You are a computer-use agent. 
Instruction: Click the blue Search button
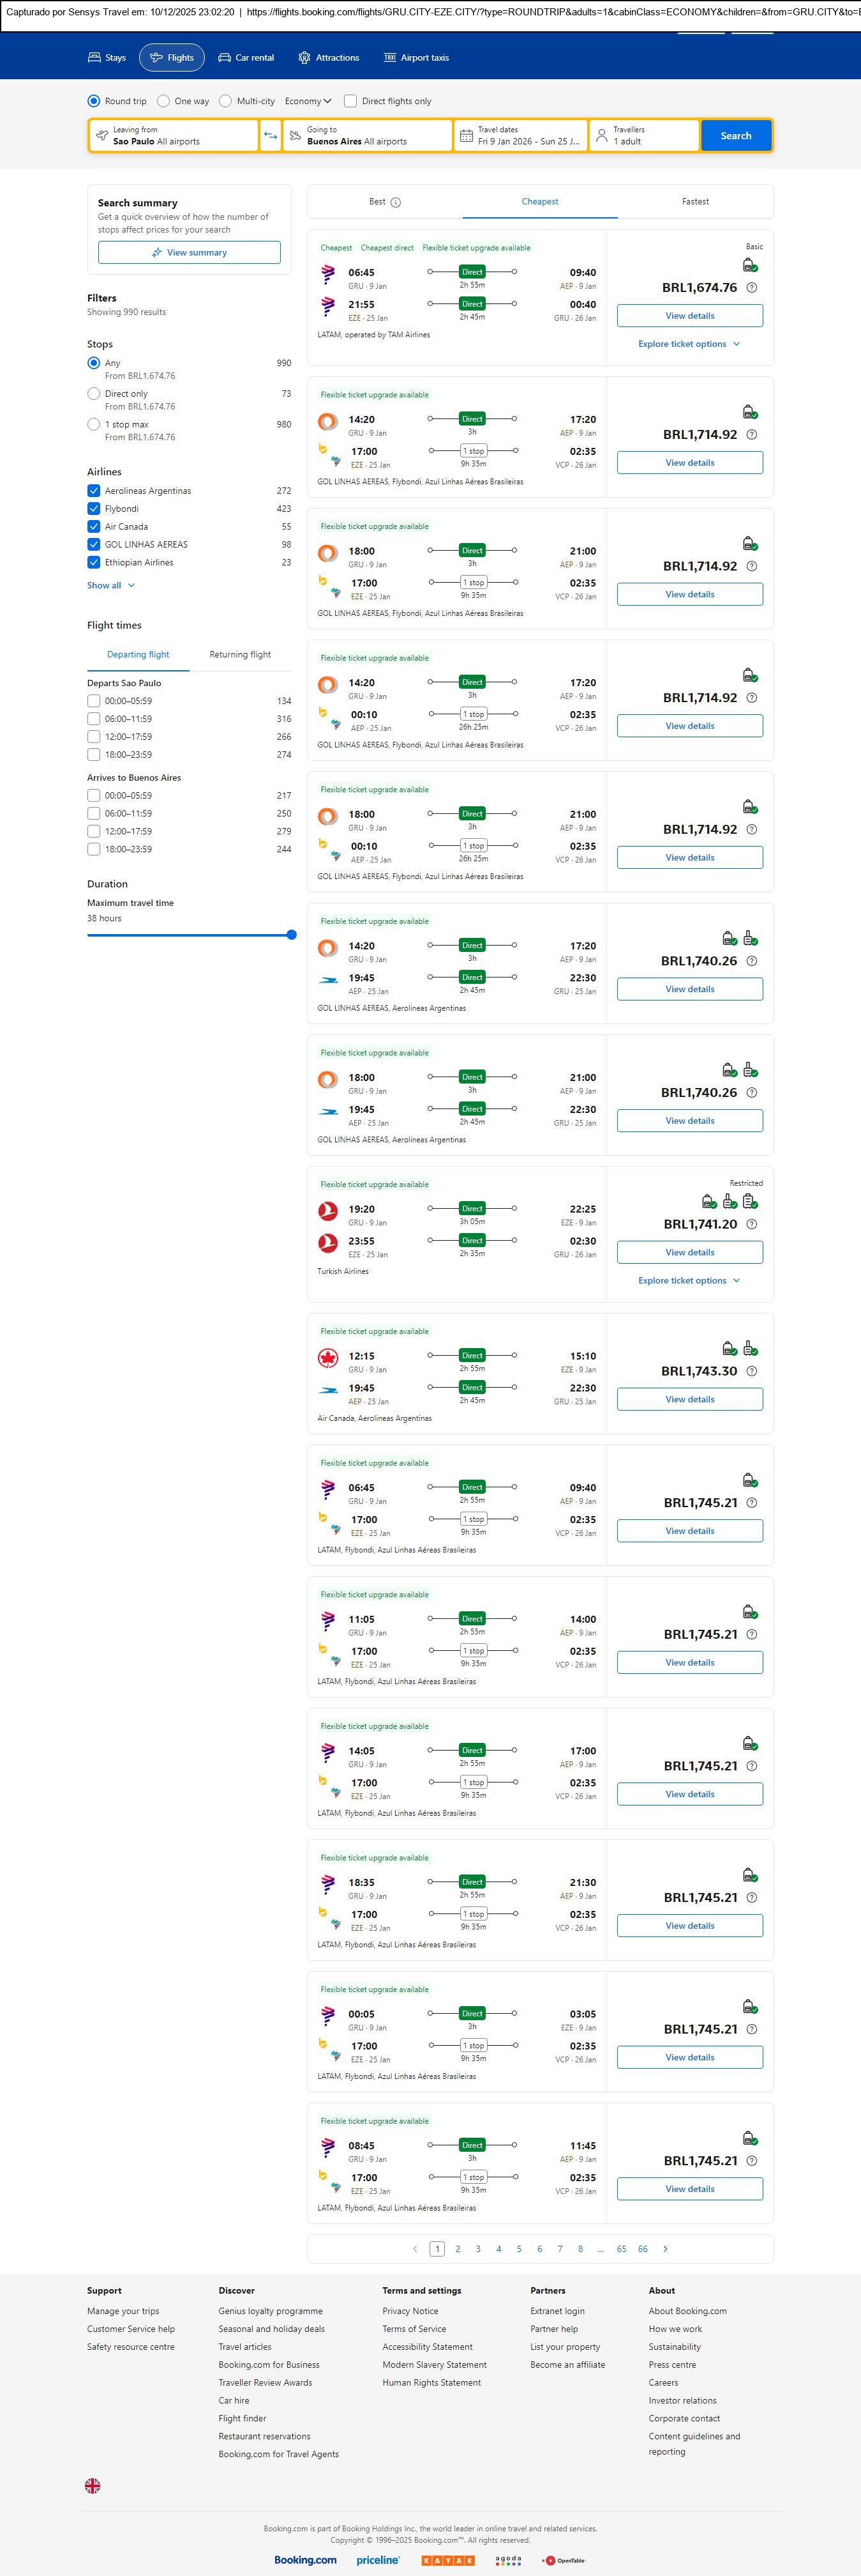click(x=735, y=136)
